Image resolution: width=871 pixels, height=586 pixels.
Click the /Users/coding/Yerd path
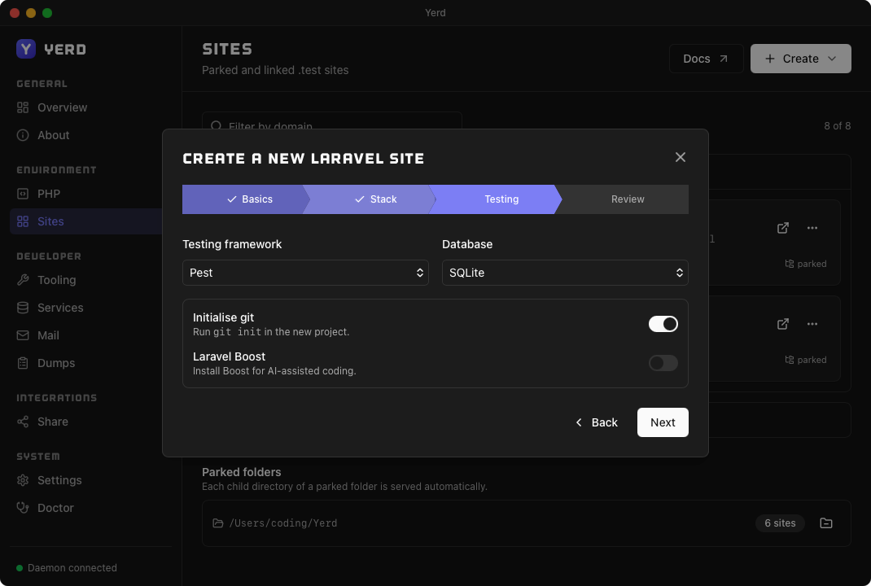click(282, 523)
